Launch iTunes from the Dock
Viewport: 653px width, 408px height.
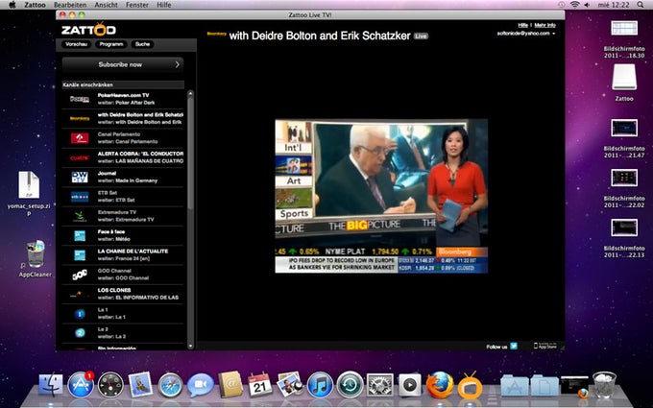coord(320,385)
